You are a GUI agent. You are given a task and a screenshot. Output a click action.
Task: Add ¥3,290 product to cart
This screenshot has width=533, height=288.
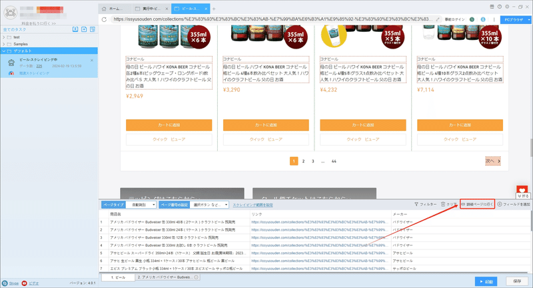coord(266,125)
